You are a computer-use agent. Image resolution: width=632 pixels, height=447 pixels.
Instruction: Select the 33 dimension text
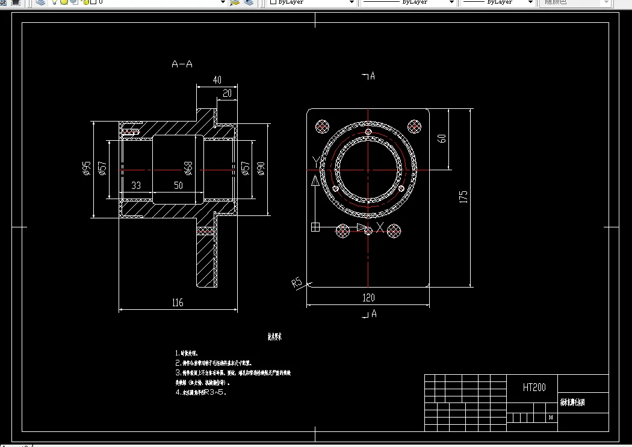(136, 186)
